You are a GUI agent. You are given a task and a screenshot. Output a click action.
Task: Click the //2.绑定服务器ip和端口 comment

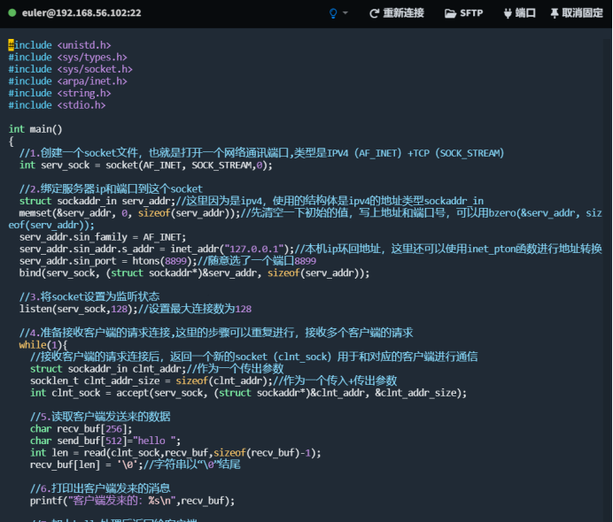coord(111,189)
